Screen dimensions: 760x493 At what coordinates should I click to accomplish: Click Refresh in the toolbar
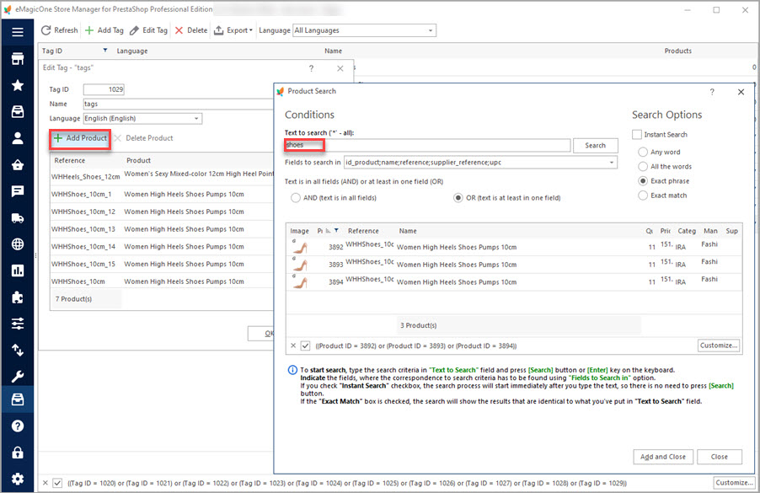click(60, 30)
